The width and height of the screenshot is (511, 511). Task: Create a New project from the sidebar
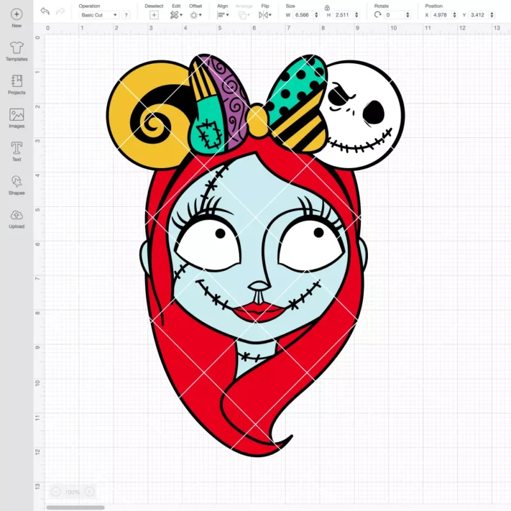[x=17, y=18]
